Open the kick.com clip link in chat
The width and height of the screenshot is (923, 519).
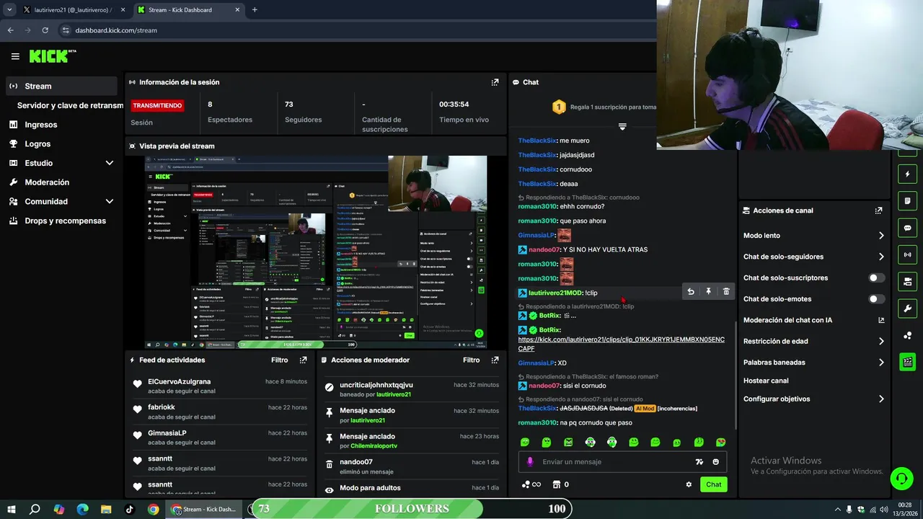coord(621,344)
